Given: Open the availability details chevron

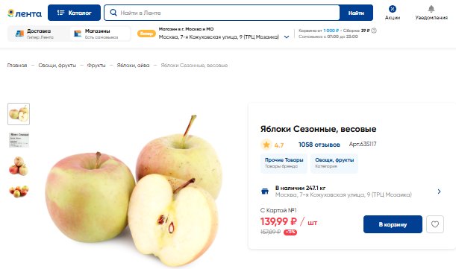Looking at the screenshot, I should 439,192.
